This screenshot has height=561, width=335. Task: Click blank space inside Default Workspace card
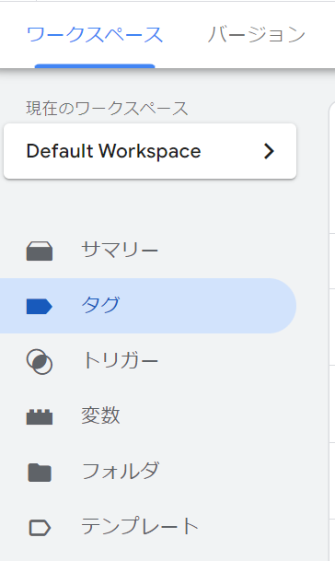coord(231,151)
